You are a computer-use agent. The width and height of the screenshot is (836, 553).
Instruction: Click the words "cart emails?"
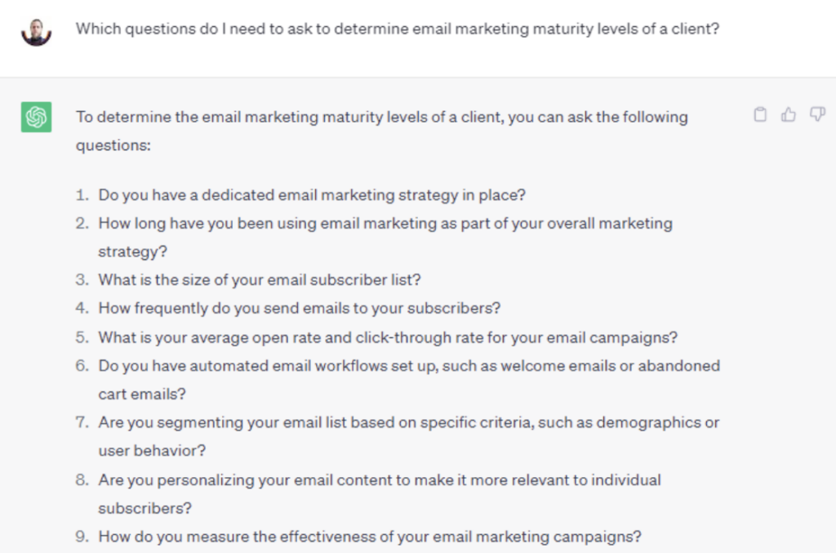point(142,394)
